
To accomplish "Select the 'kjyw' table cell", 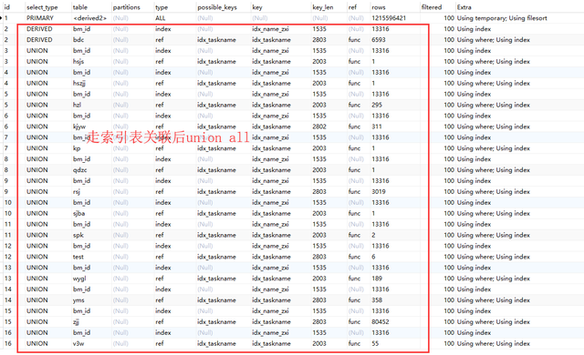I will point(79,127).
